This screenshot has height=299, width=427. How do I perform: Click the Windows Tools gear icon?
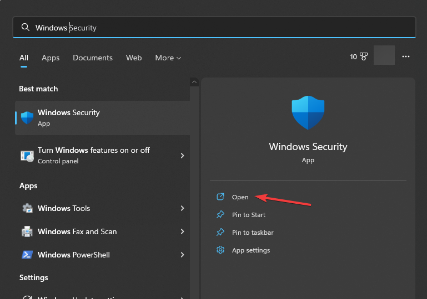[x=27, y=208]
